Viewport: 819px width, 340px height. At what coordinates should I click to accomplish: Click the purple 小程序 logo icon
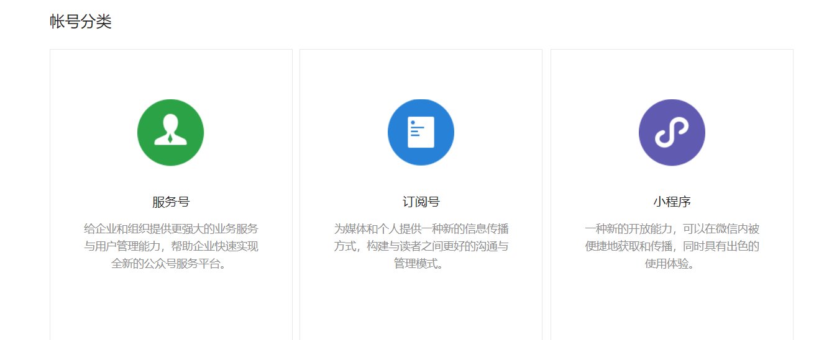(672, 132)
